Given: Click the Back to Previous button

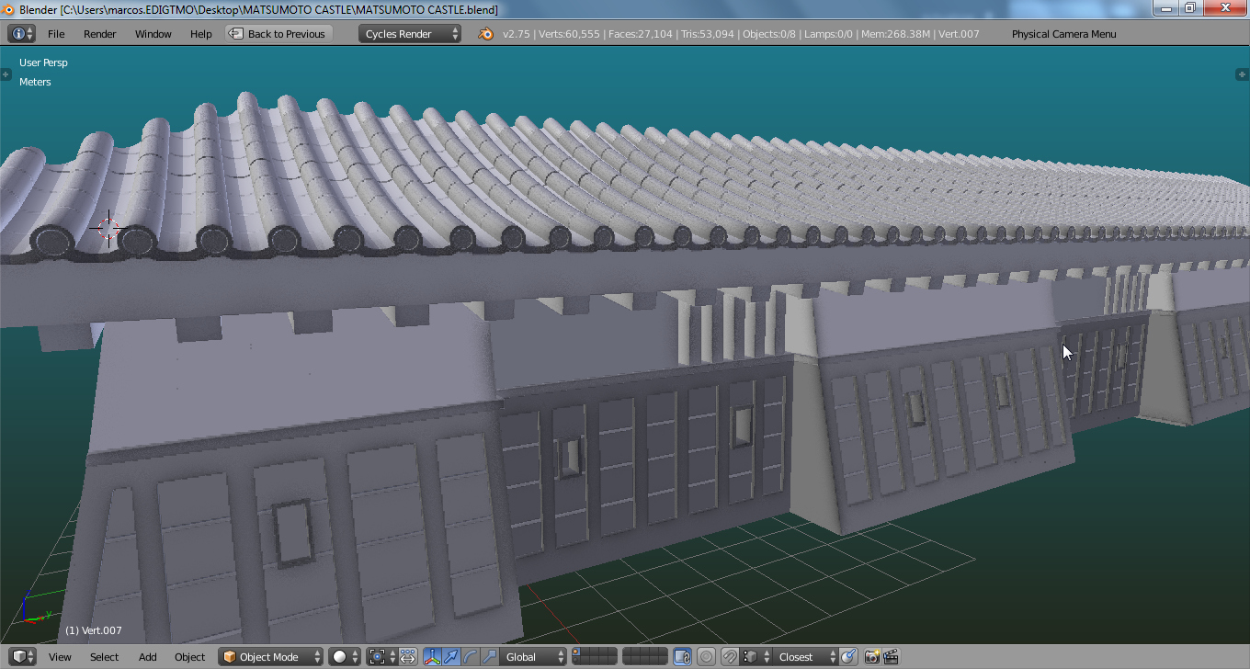Looking at the screenshot, I should click(x=278, y=34).
